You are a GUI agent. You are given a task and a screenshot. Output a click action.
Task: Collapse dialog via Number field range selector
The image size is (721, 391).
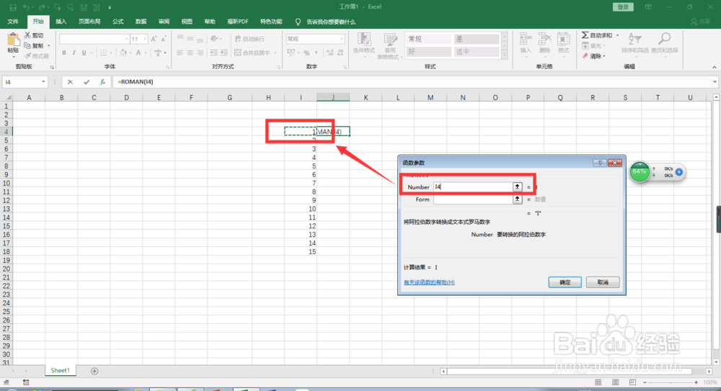[x=517, y=186]
